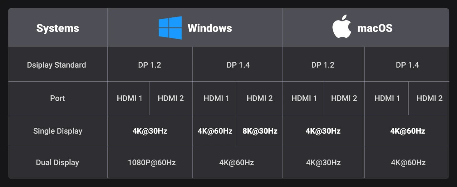
Task: Click the white Apple logo icon
Action: [x=342, y=28]
